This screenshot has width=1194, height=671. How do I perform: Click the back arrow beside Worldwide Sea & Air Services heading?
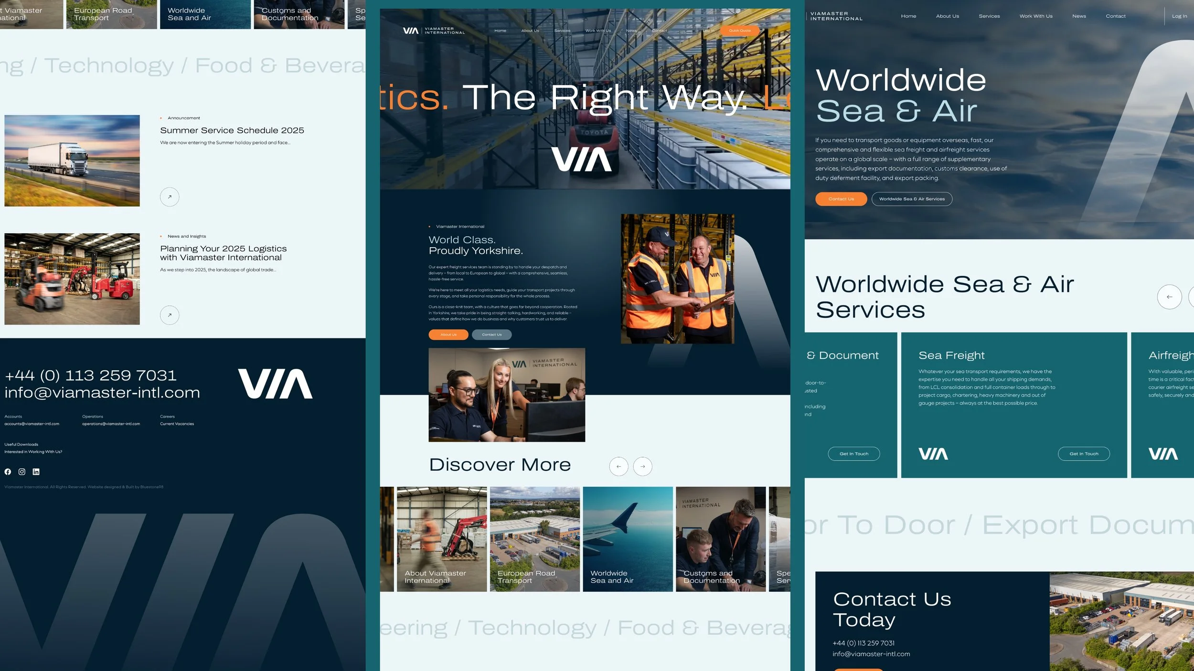click(x=1169, y=297)
